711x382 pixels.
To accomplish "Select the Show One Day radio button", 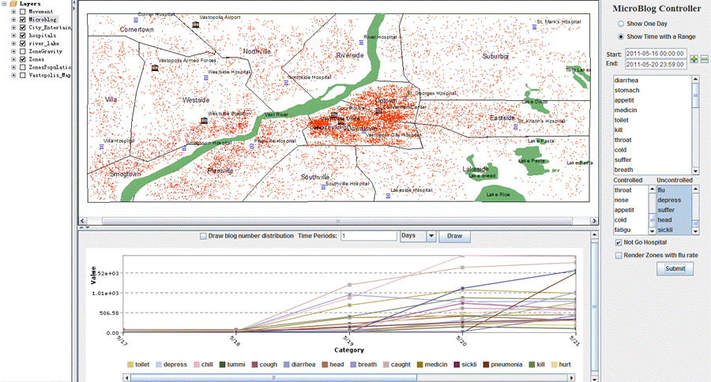I will pos(621,24).
